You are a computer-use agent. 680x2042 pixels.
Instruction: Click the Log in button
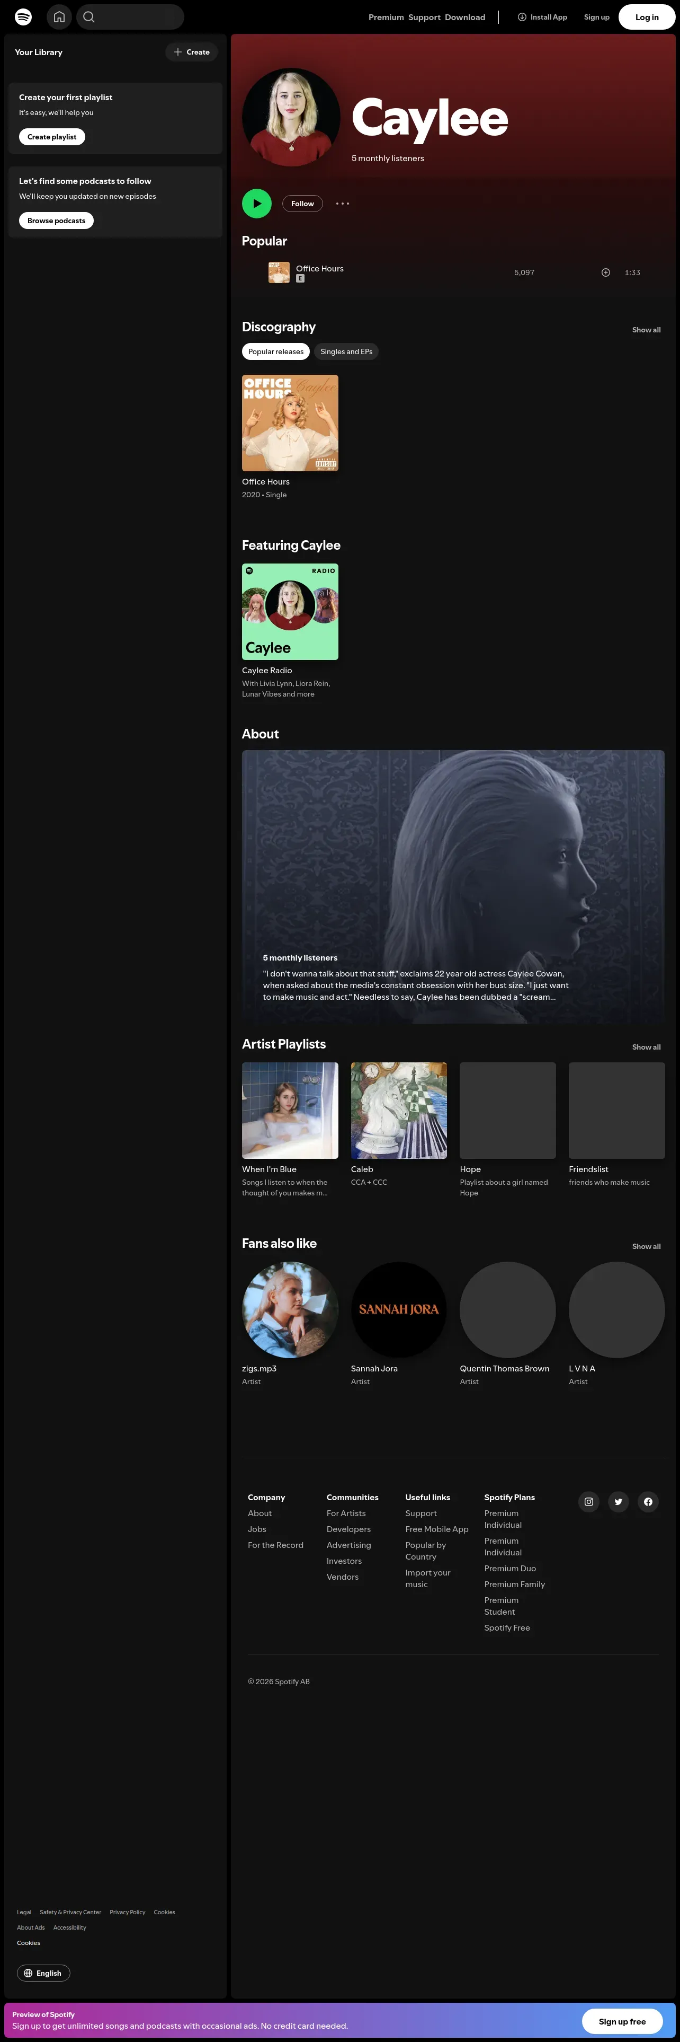(647, 17)
